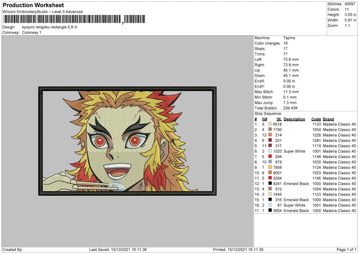The image size is (359, 254).
Task: Click the 'Stop Sequence:' heading
Action: 268,113
